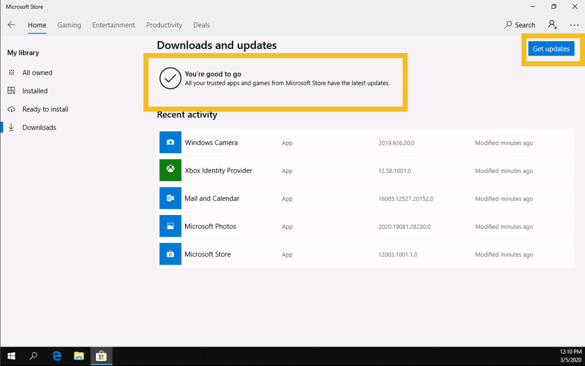Click the Xbox Identity Provider name

219,170
